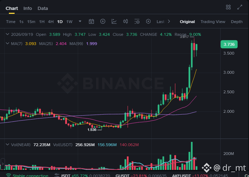The height and width of the screenshot is (177, 249).
Task: Open the chart settings list icon
Action: [x=137, y=21]
